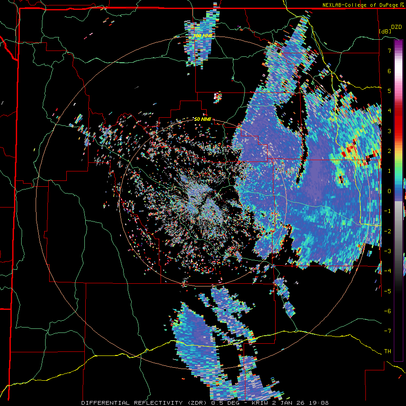Screen dimensions: 406x406
Task: Click the 4 value on color scale
Action: click(x=389, y=111)
